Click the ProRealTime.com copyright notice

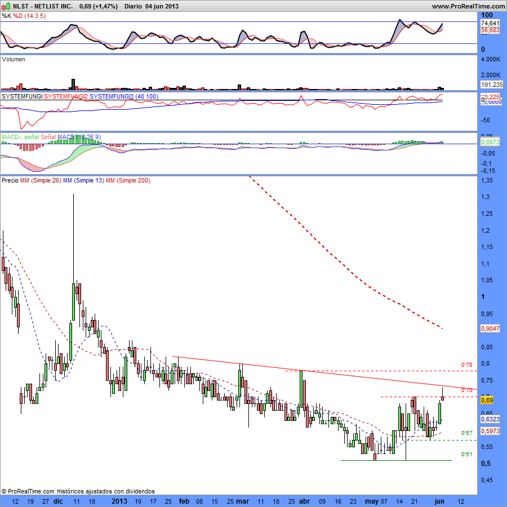click(78, 491)
